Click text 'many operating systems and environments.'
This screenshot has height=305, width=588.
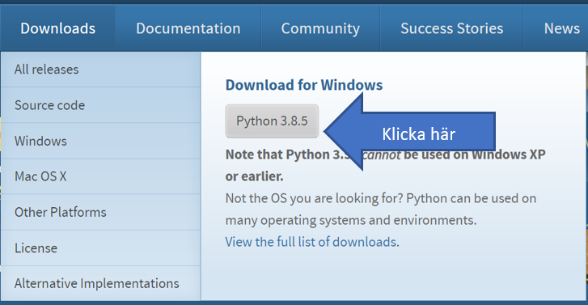click(351, 220)
